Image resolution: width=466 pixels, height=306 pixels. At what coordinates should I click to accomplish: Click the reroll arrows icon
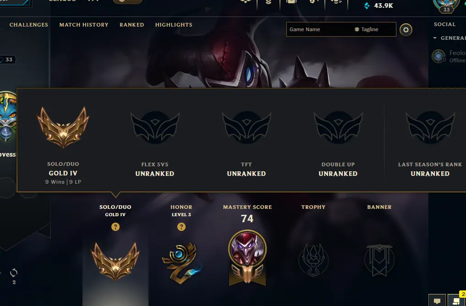tap(14, 273)
